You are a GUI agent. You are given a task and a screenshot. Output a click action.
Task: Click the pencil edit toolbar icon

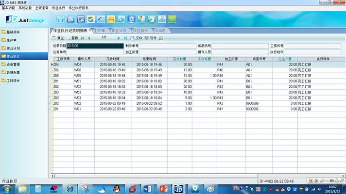(121, 19)
